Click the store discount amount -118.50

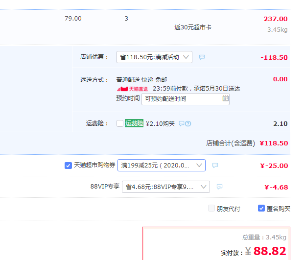tap(274, 57)
